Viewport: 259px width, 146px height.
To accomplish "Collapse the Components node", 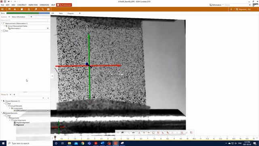I will point(10,108).
